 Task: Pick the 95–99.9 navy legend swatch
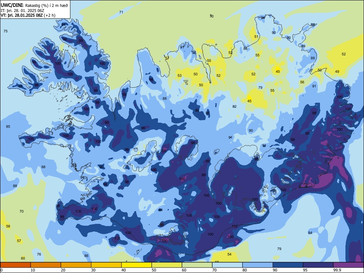(x=318, y=265)
